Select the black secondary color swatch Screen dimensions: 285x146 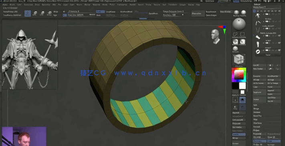tap(235, 86)
